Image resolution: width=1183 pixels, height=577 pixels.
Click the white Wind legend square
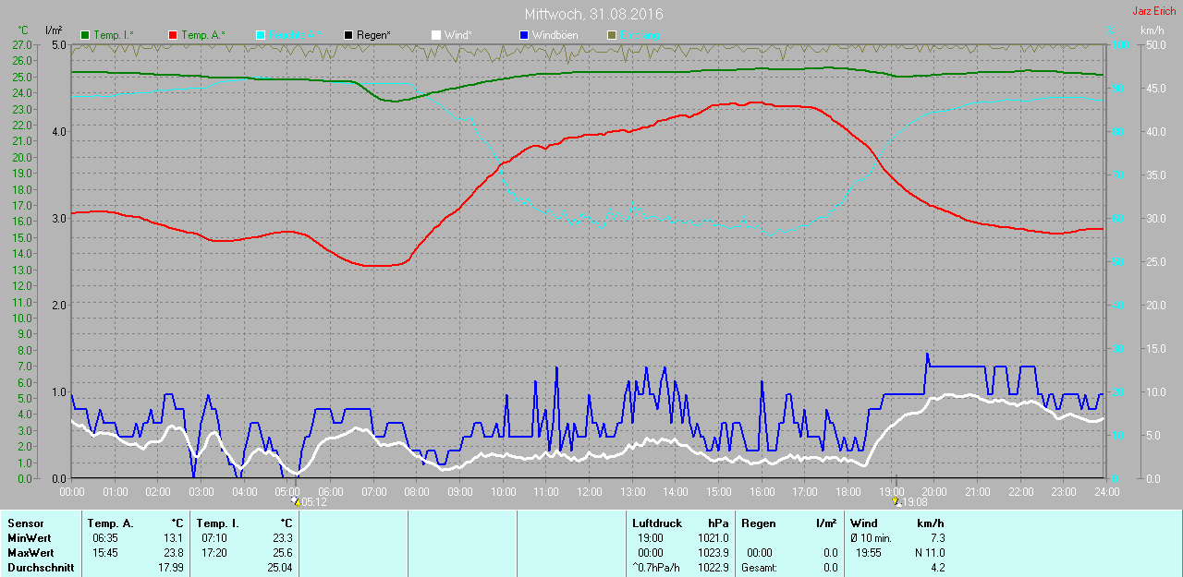436,35
